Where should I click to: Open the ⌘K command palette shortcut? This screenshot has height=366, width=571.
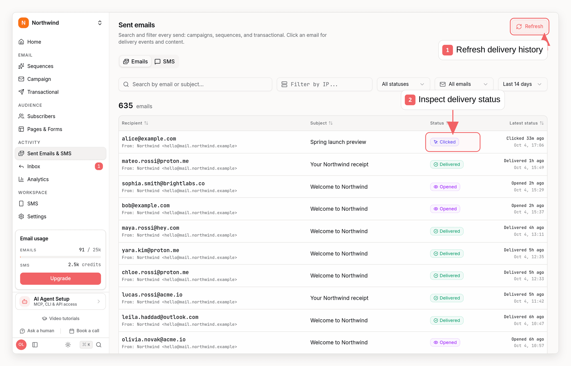[86, 345]
